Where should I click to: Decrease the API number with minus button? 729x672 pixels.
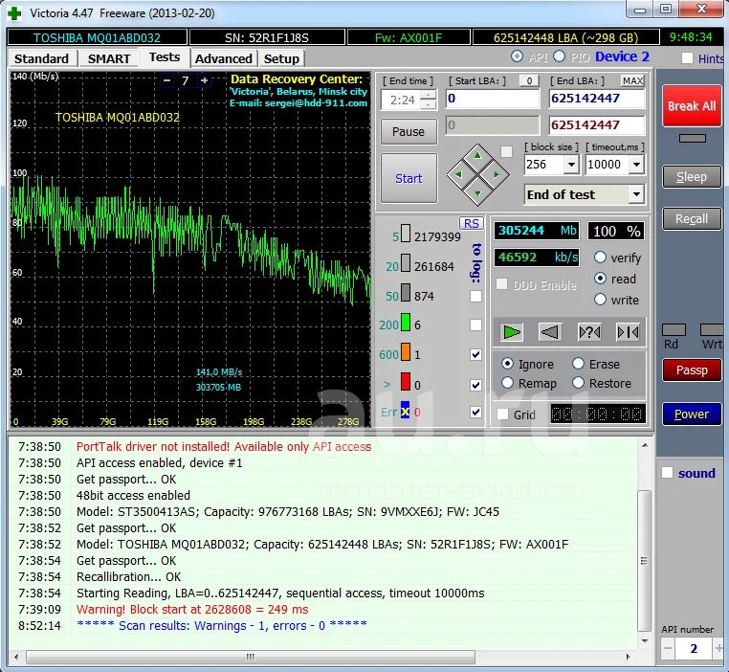coord(668,648)
